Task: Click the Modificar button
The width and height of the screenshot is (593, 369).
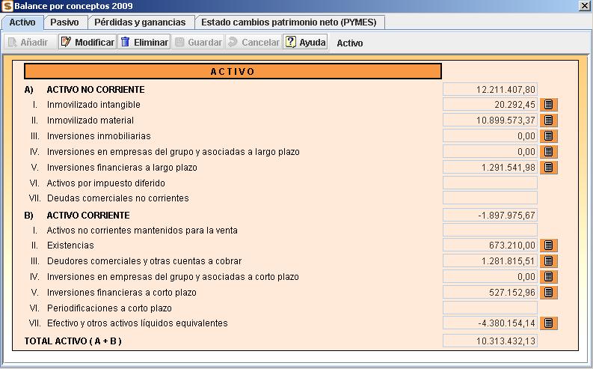Action: click(87, 42)
